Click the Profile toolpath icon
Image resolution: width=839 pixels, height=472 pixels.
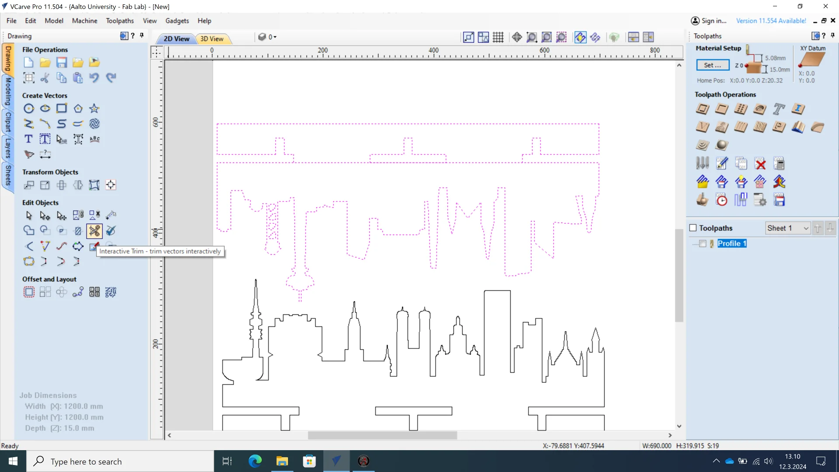click(702, 109)
